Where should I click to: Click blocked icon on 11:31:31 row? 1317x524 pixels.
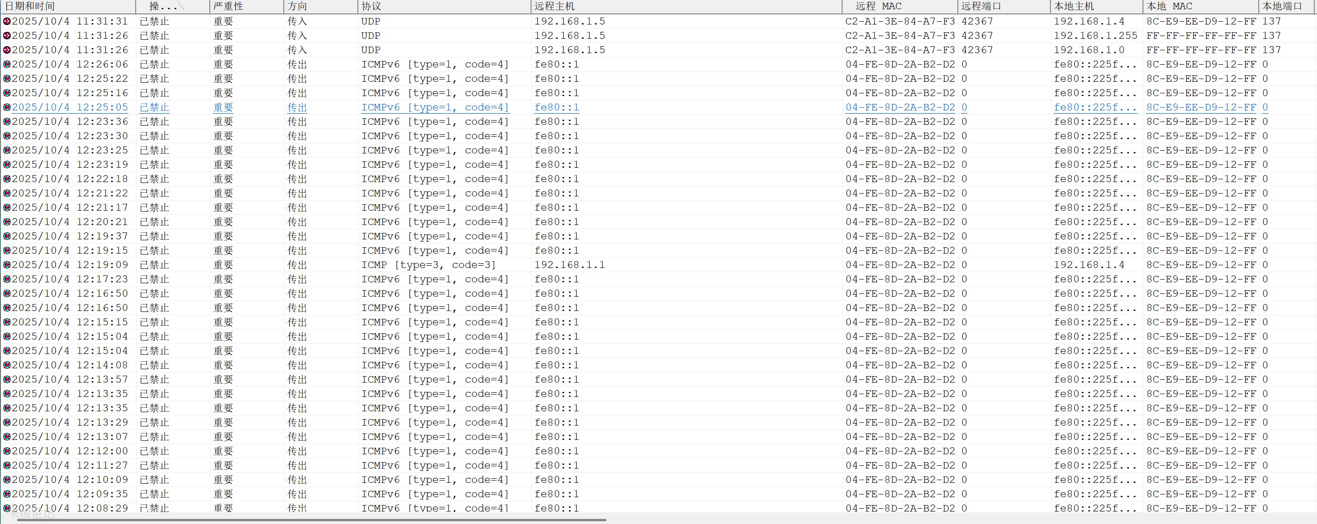(x=6, y=21)
